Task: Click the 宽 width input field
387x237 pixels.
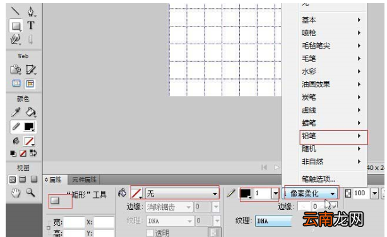Action: click(x=74, y=222)
